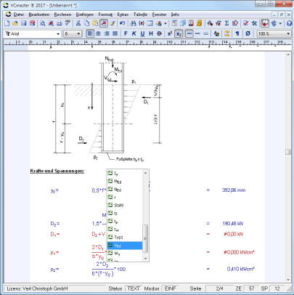Click the H highlight formatting icon
Viewport: 294px width, 295px height.
[x=151, y=33]
